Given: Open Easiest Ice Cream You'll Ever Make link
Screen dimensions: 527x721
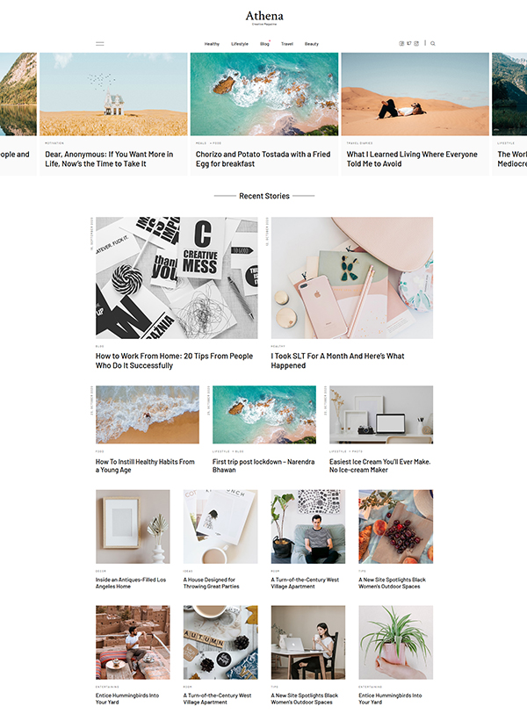Looking at the screenshot, I should click(379, 465).
